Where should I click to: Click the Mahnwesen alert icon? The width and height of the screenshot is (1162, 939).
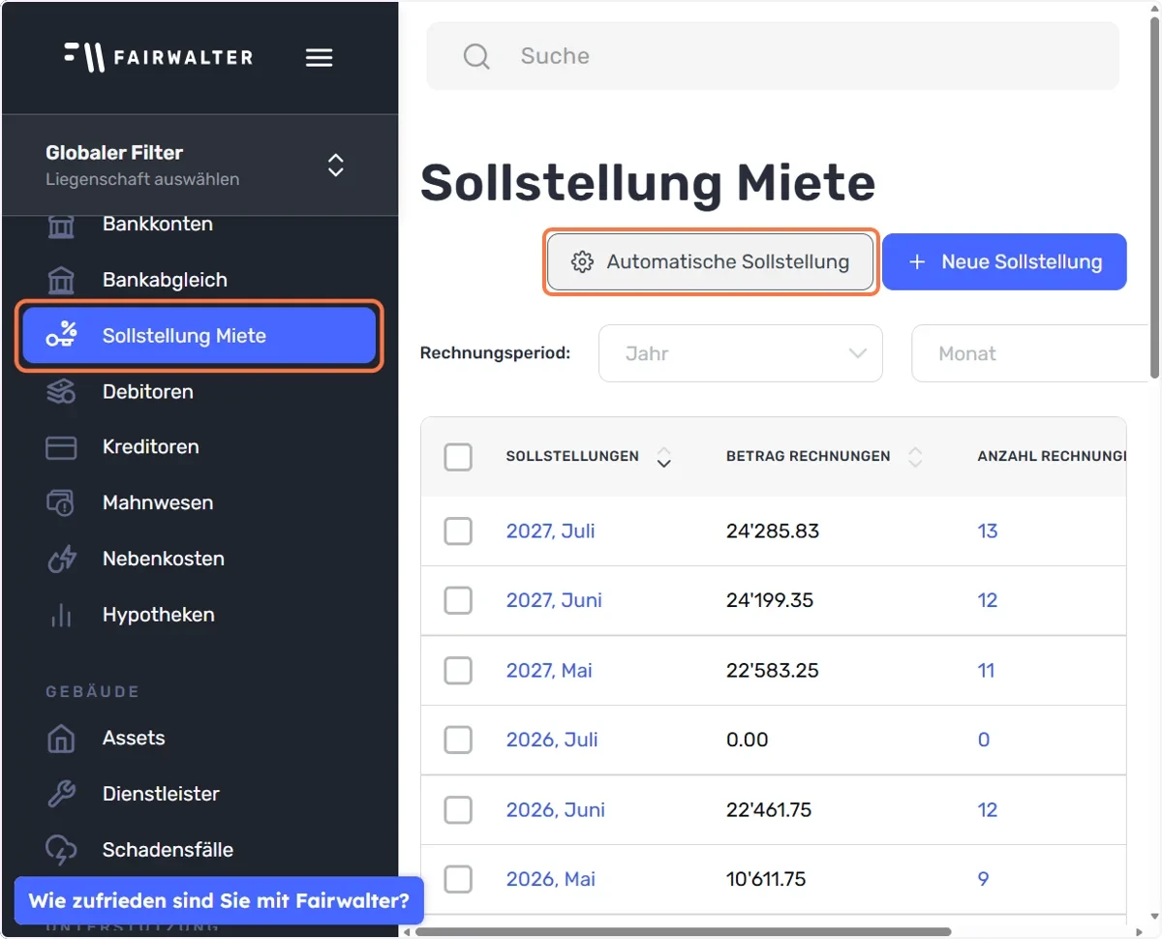tap(61, 503)
